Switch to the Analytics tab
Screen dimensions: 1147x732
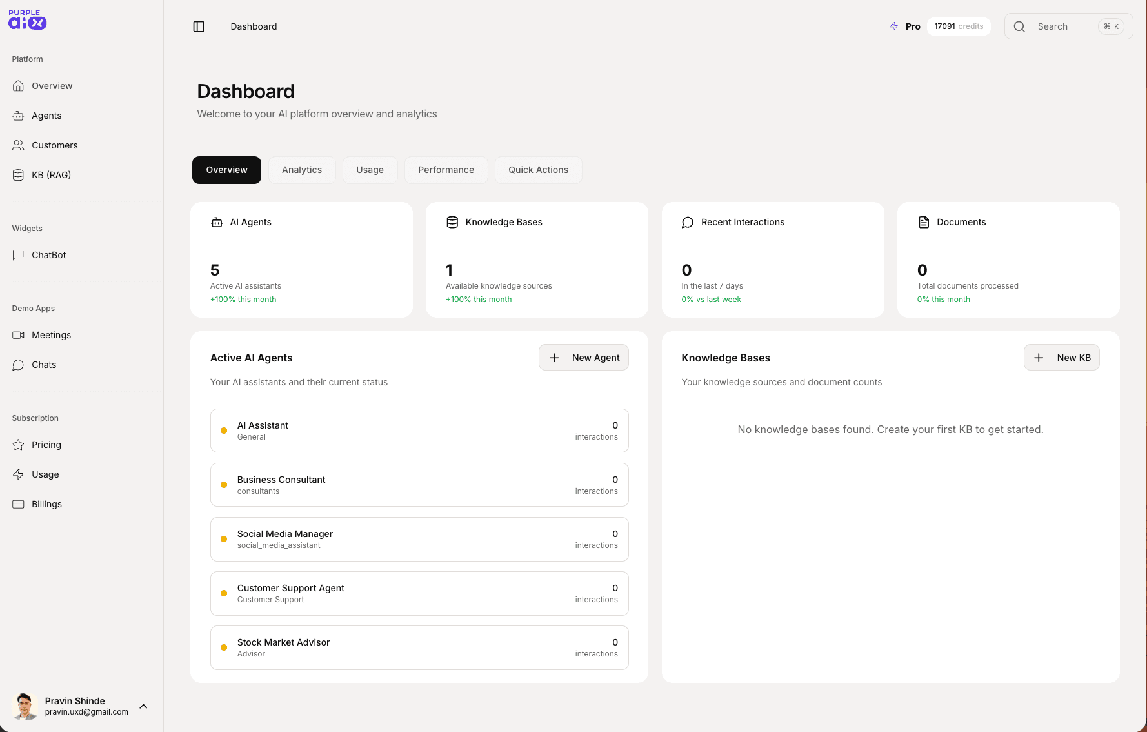click(x=301, y=169)
